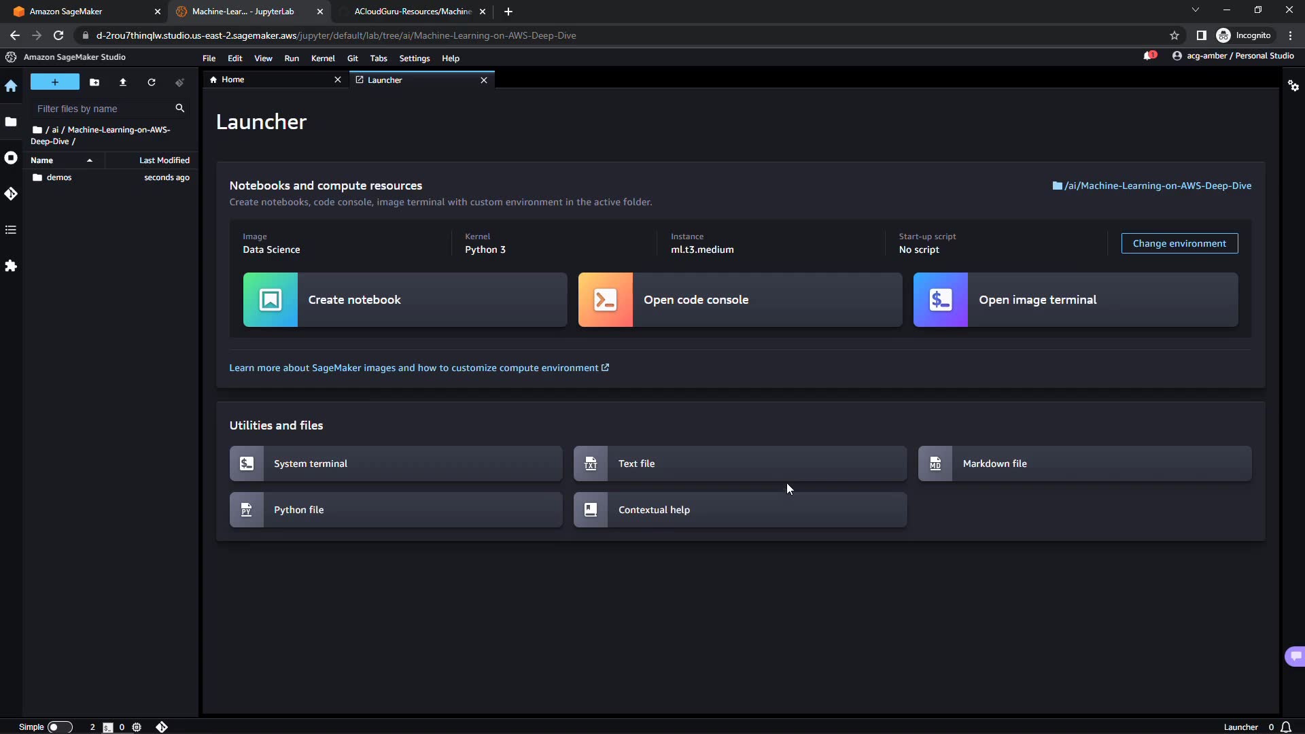
Task: Launch the System terminal utility
Action: click(x=396, y=464)
